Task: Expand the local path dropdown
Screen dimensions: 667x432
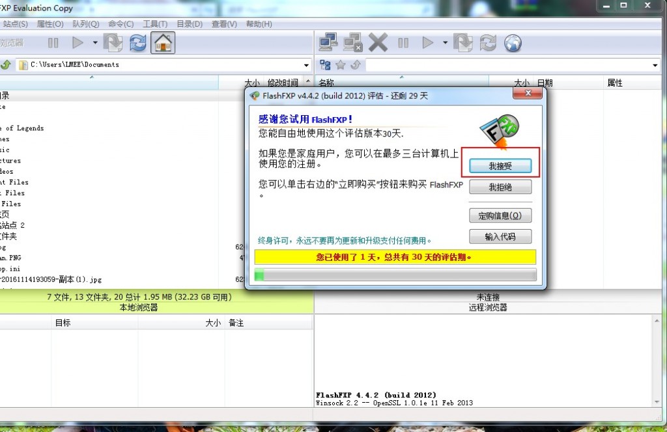Action: pyautogui.click(x=306, y=66)
